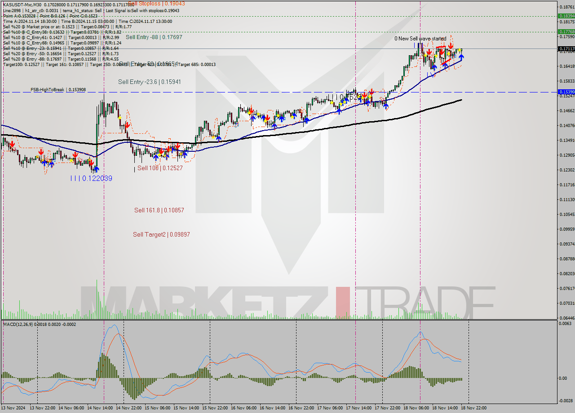The width and height of the screenshot is (575, 413).
Task: Click the 0.0063 MACD scale value
Action: (566, 323)
